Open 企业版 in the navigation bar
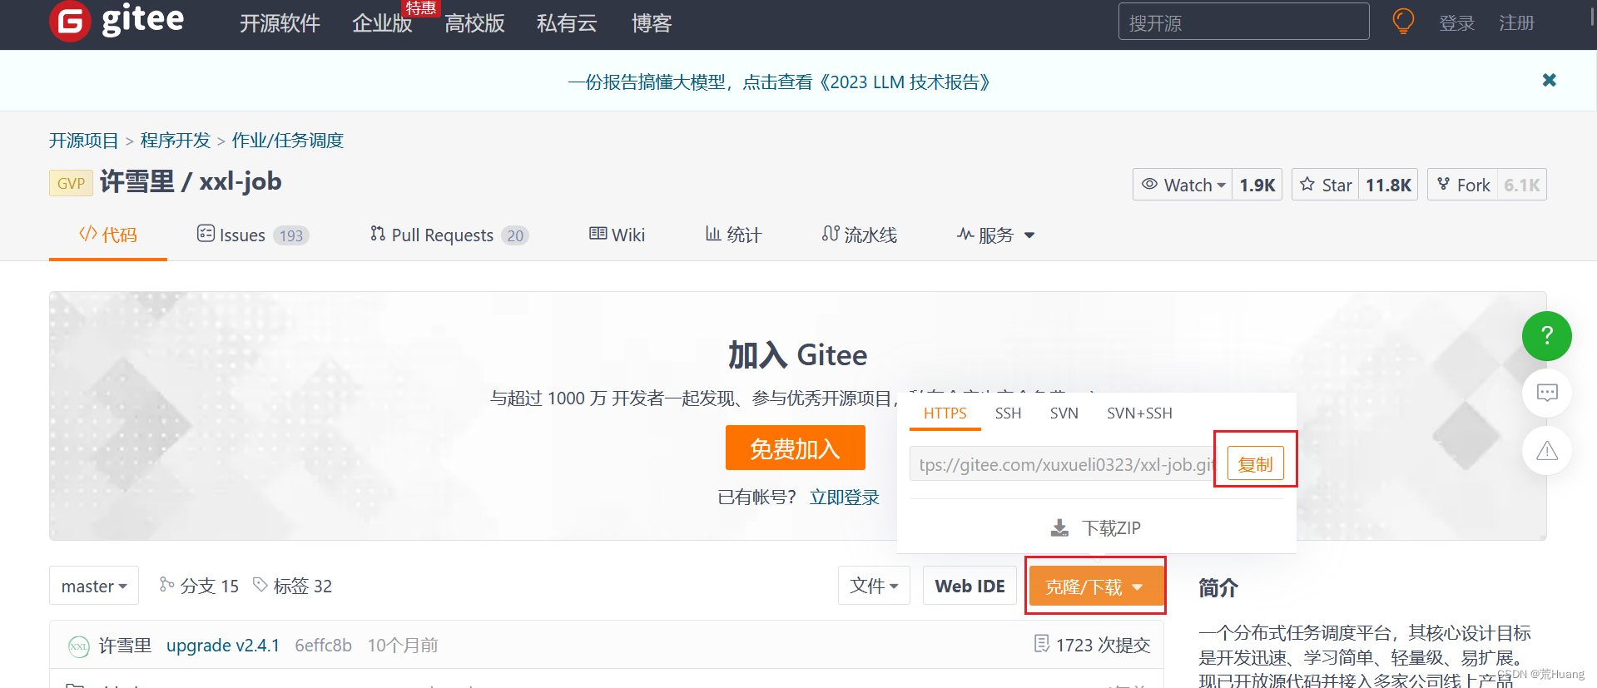This screenshot has height=688, width=1597. tap(382, 23)
